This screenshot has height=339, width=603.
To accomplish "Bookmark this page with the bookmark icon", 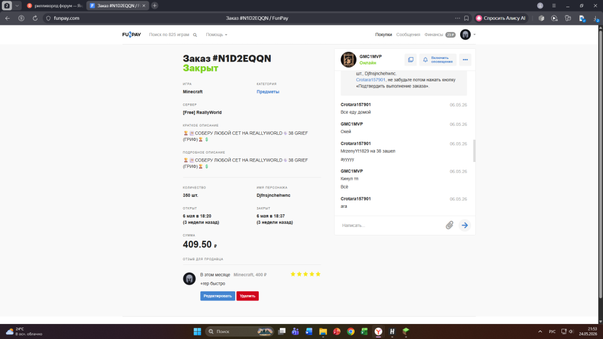I will [467, 18].
